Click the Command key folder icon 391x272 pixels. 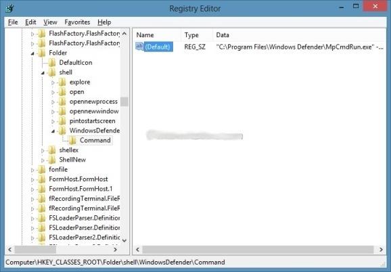72,140
